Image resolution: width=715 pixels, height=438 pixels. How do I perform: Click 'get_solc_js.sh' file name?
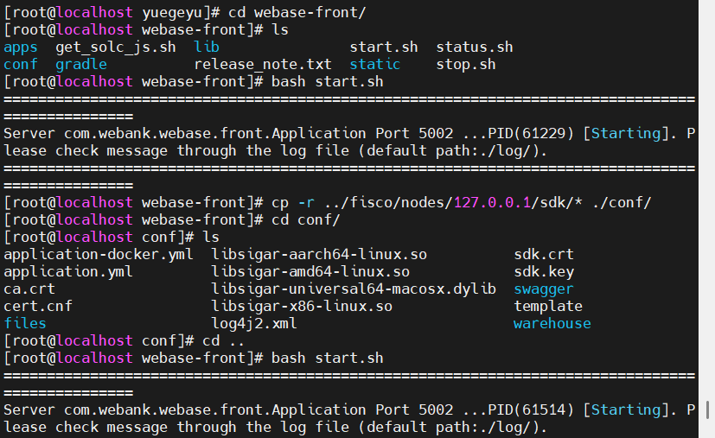[116, 48]
